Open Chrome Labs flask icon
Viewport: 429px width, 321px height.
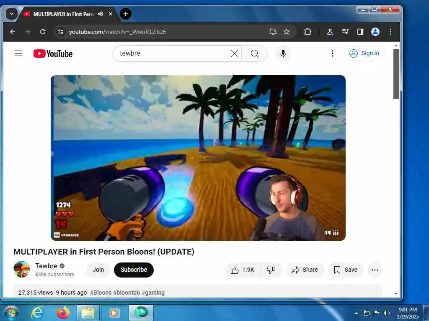click(330, 32)
